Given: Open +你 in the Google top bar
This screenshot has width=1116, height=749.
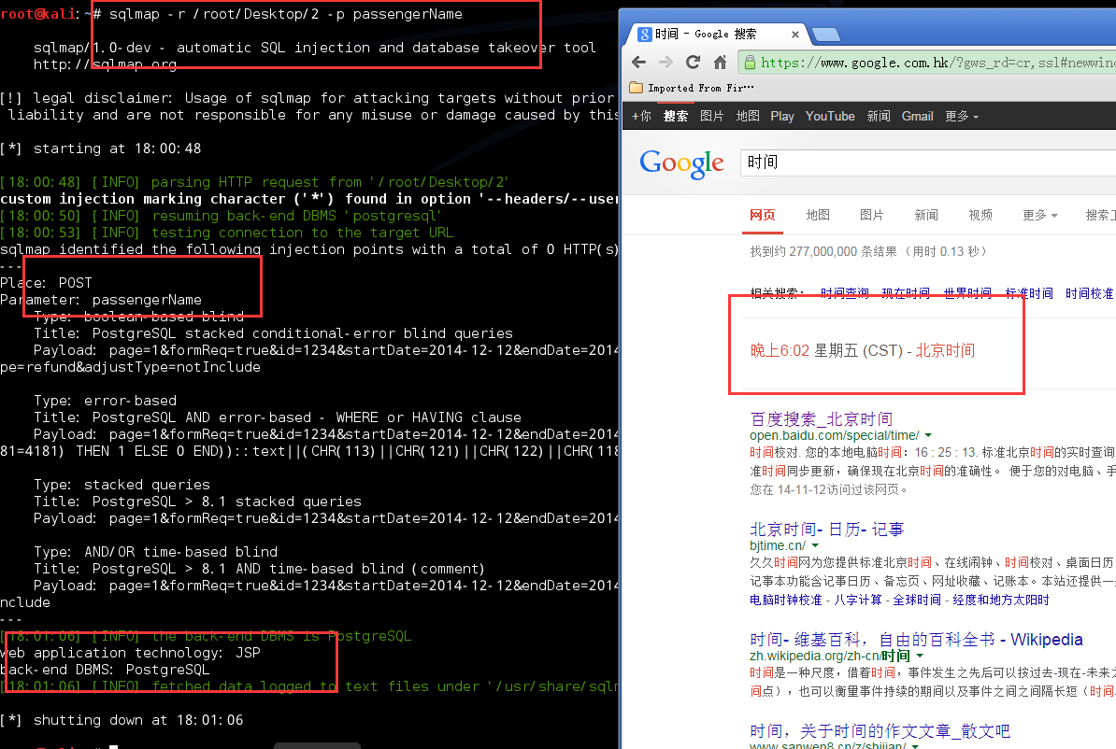Looking at the screenshot, I should [641, 116].
